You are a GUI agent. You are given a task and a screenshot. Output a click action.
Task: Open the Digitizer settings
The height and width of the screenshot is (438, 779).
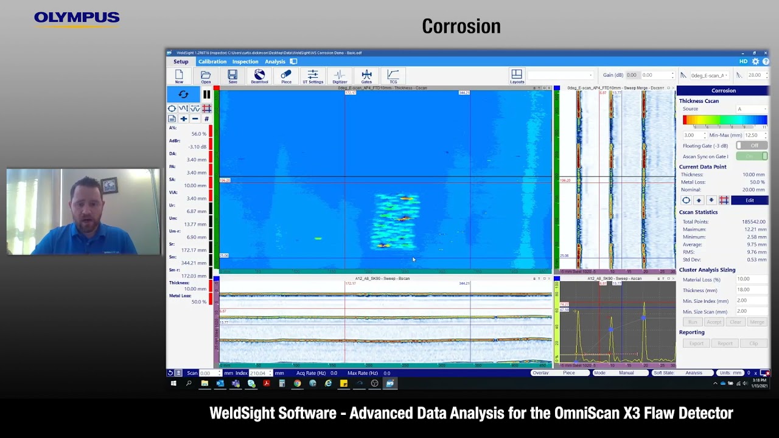(x=340, y=76)
